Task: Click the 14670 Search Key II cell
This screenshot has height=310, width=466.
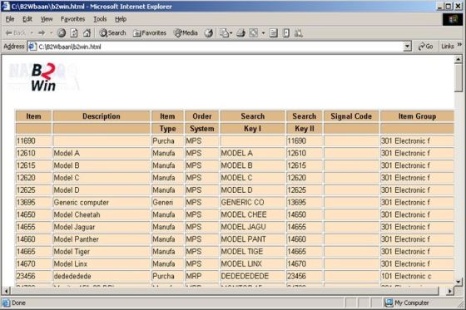Action: 304,263
